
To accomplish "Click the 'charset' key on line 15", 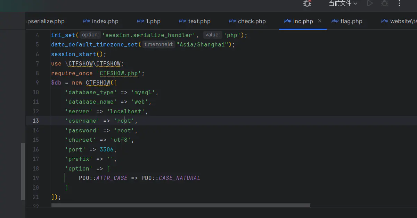I will point(81,140).
